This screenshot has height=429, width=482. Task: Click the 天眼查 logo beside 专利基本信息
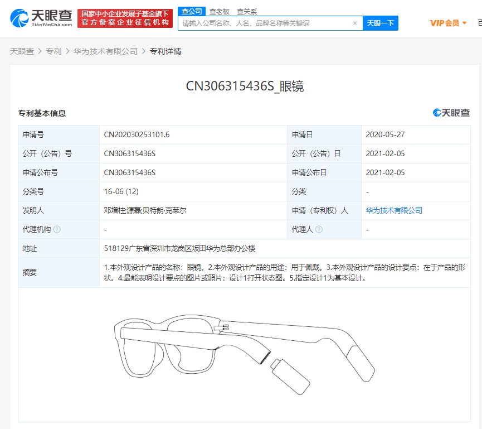pos(450,113)
